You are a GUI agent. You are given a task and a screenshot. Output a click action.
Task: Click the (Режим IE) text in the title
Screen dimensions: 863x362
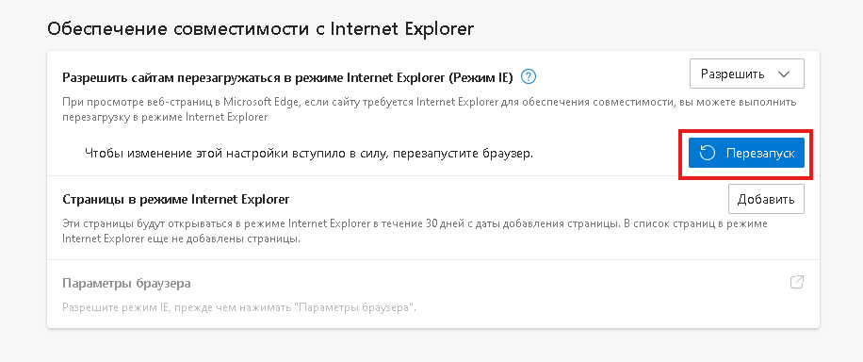coord(480,77)
